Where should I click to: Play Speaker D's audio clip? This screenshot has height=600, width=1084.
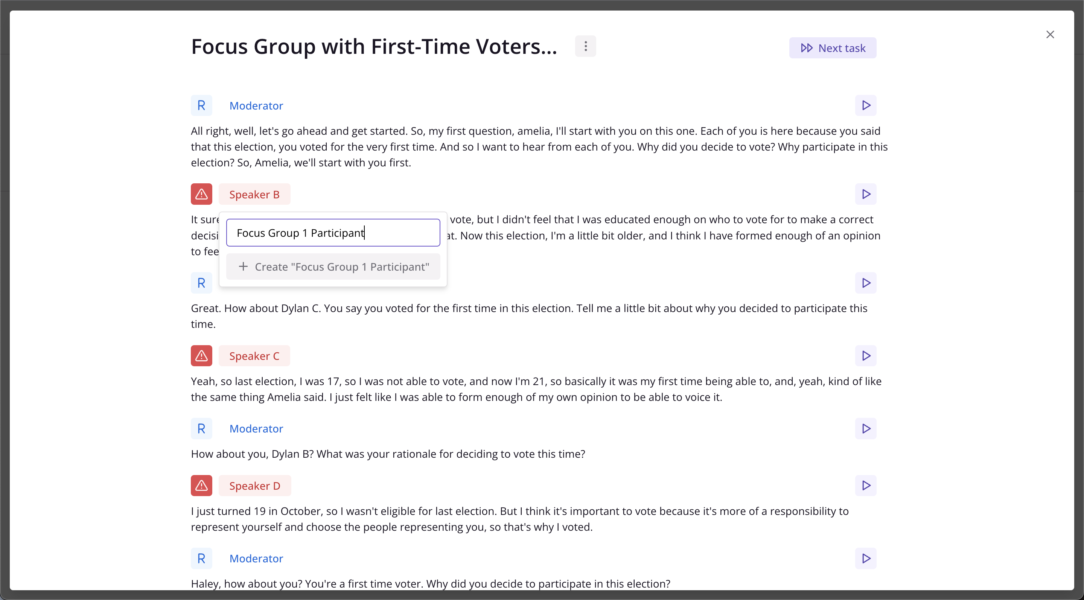click(866, 486)
